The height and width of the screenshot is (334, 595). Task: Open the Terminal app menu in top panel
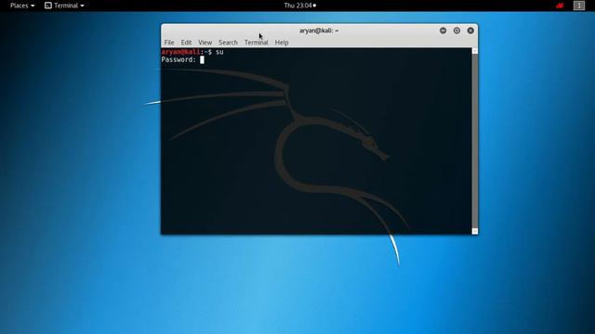click(x=64, y=6)
